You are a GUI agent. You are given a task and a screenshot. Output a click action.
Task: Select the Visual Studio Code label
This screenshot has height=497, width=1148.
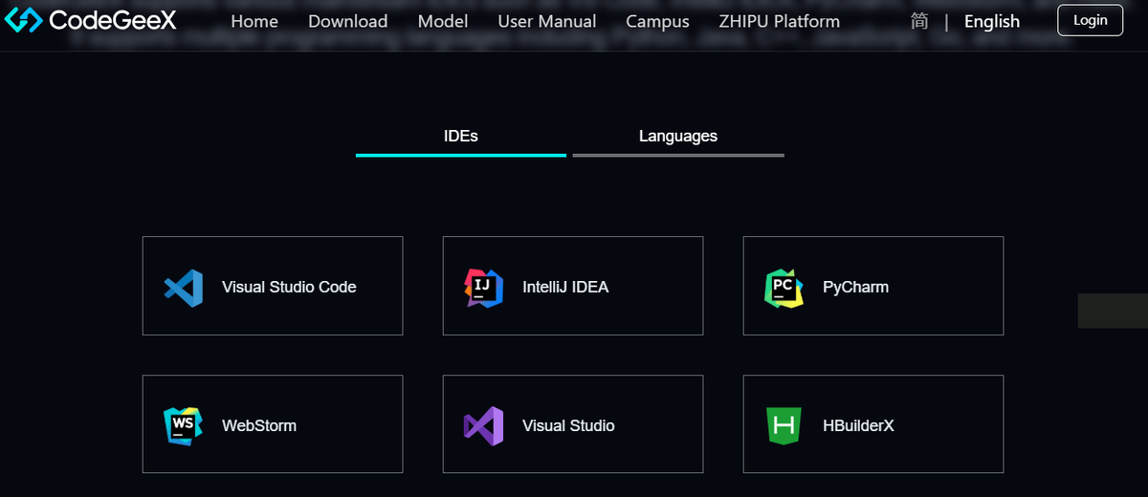coord(289,287)
